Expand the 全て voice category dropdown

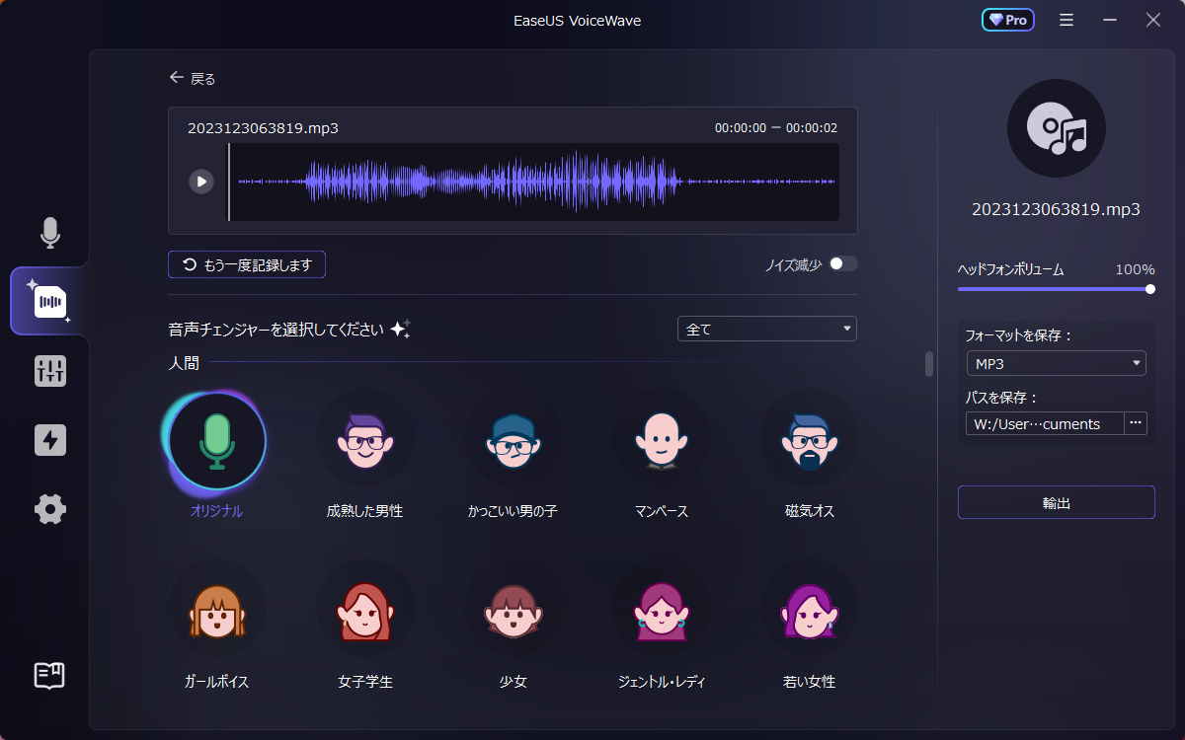click(x=766, y=330)
